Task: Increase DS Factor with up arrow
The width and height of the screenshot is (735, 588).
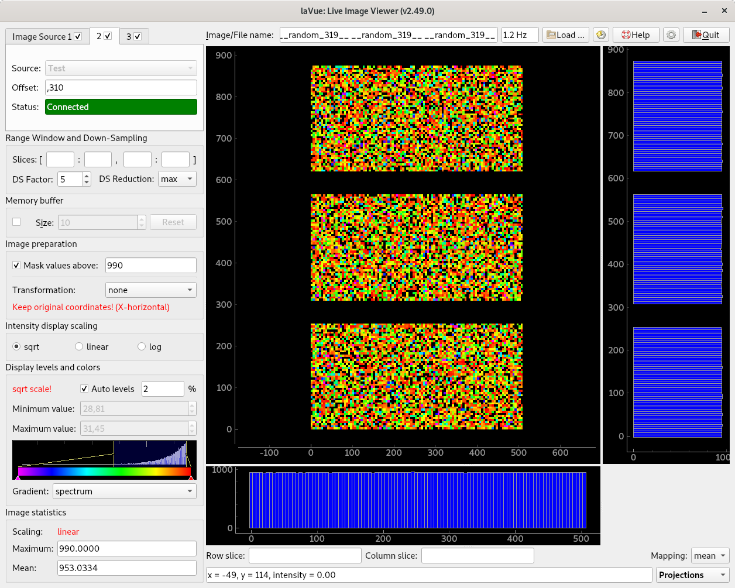Action: coord(87,176)
